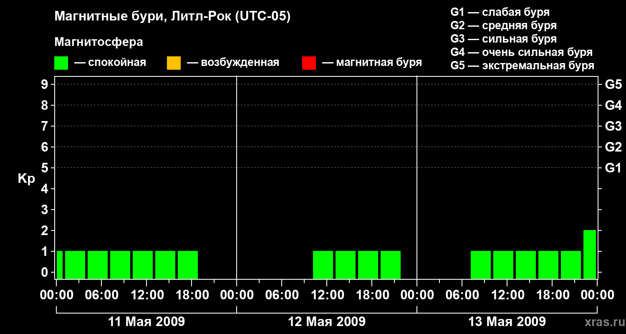Click the 'G1' label on the right axis

(613, 168)
